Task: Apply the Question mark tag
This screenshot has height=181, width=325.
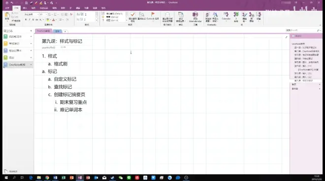Action: point(103,20)
